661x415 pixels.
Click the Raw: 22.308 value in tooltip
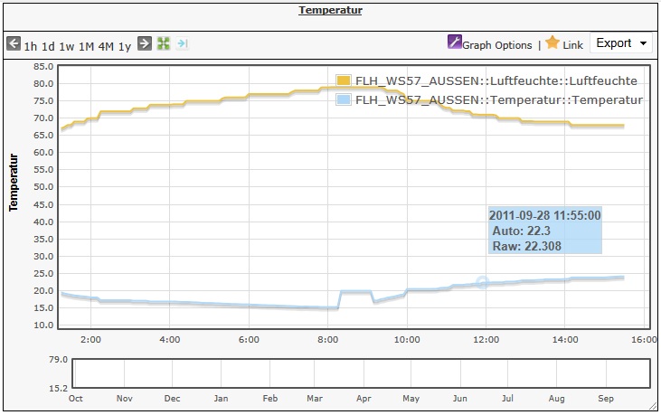coord(527,246)
